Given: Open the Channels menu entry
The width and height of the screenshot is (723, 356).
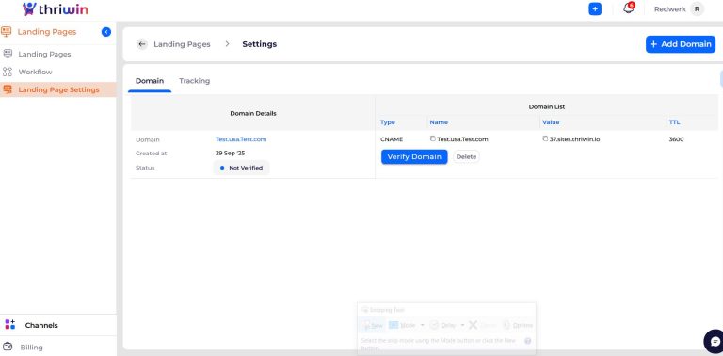Looking at the screenshot, I should point(41,325).
